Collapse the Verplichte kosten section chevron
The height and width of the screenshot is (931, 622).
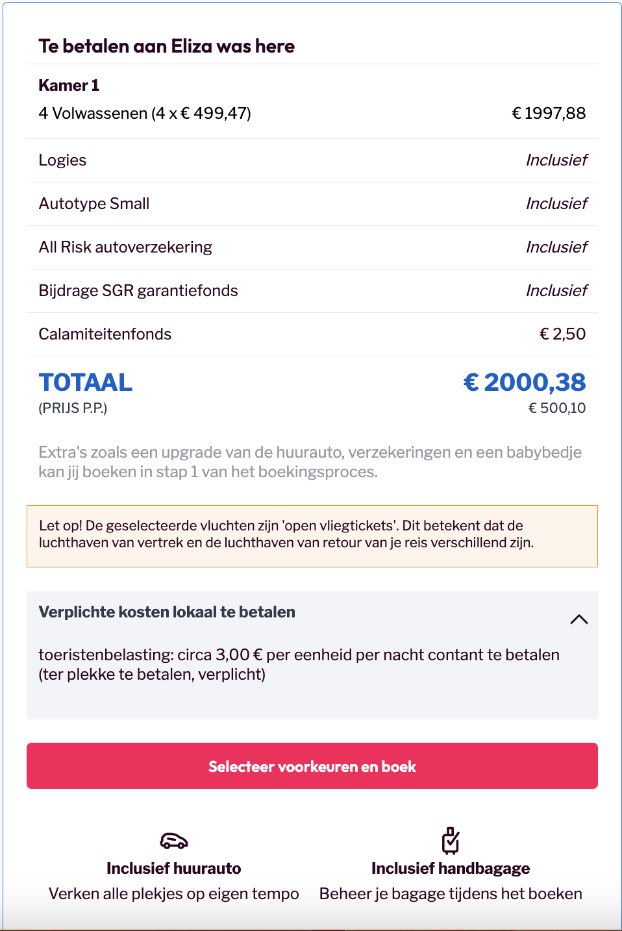coord(578,619)
